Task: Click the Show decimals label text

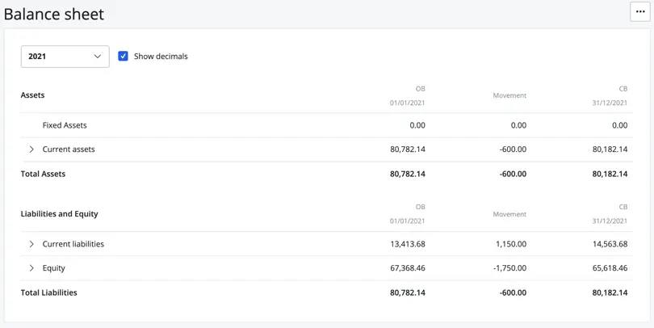Action: click(161, 57)
